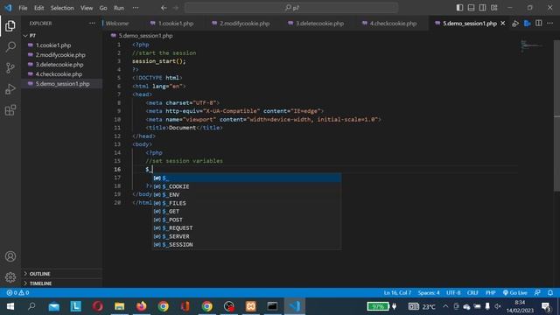Screen dimensions: 560x315
Task: Open the File menu
Action: 23,8
